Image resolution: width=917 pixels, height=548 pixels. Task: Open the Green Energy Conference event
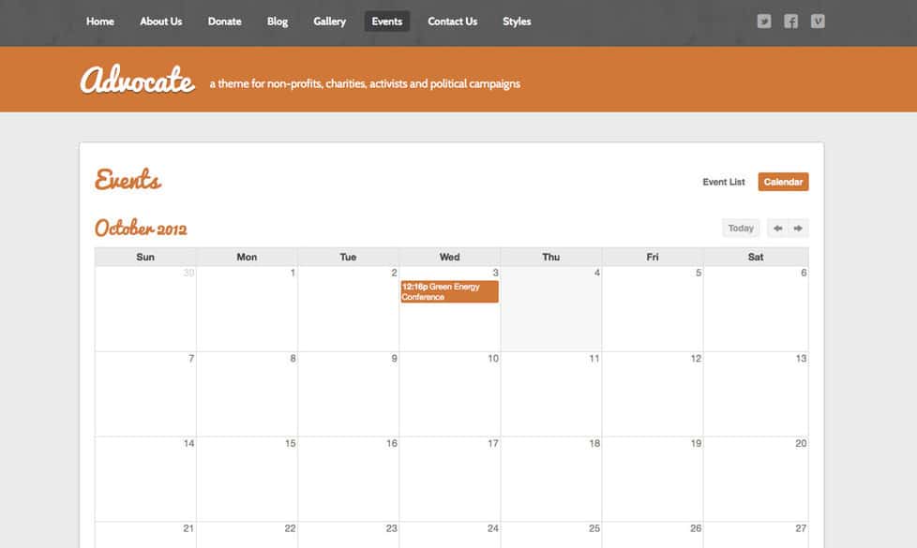point(449,291)
